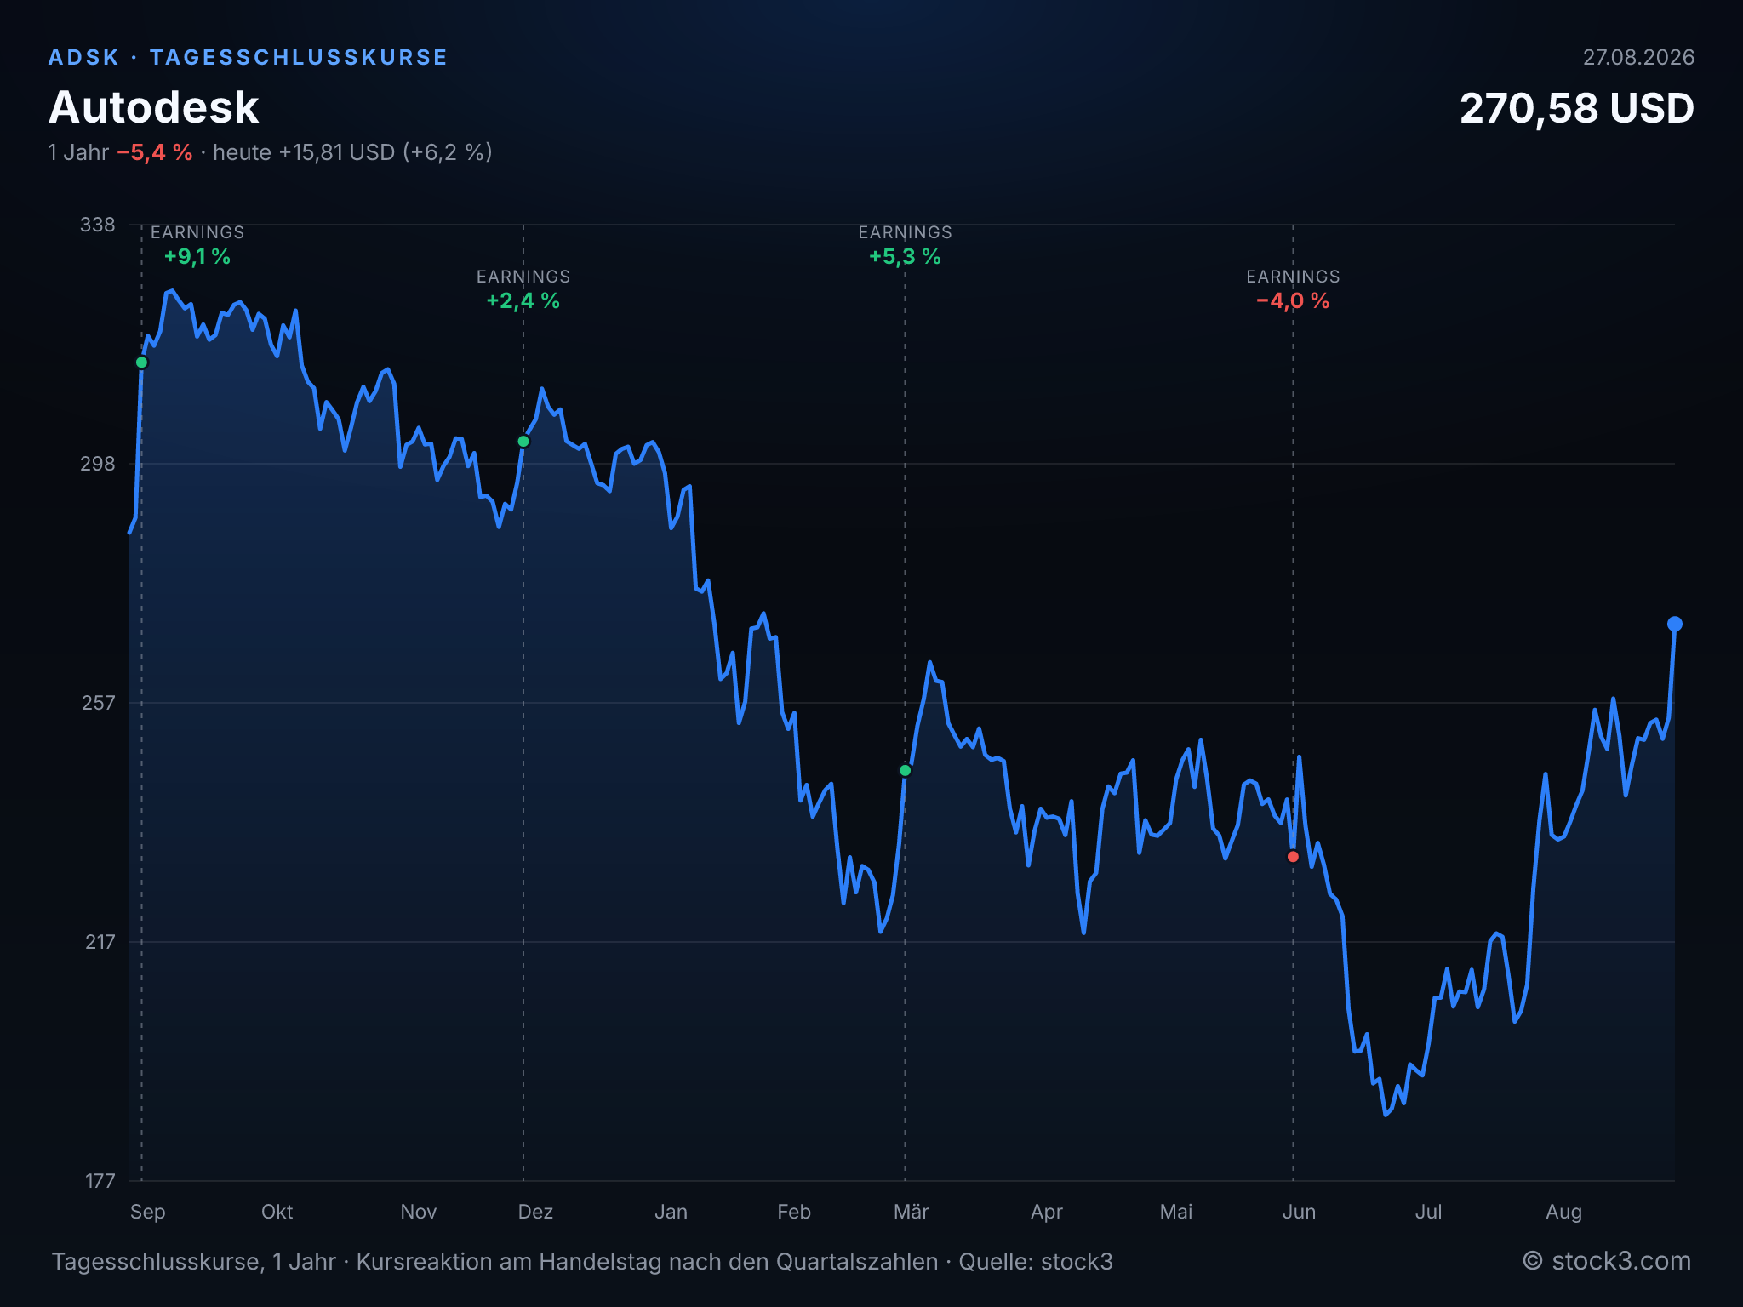This screenshot has height=1307, width=1743.
Task: Click the Nov month label
Action: point(419,1212)
